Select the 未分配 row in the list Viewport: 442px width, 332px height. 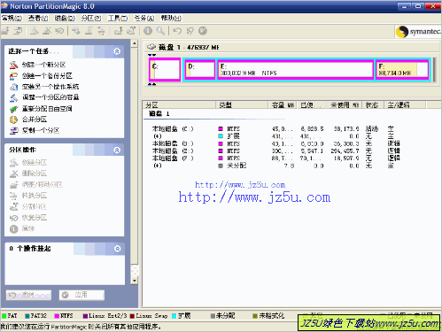(x=276, y=166)
